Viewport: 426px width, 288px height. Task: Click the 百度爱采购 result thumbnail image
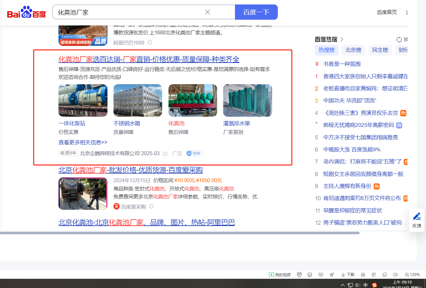click(83, 194)
